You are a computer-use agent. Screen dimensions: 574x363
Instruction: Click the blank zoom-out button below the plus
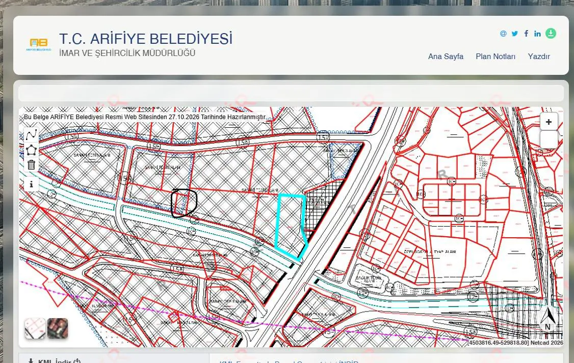pyautogui.click(x=549, y=139)
